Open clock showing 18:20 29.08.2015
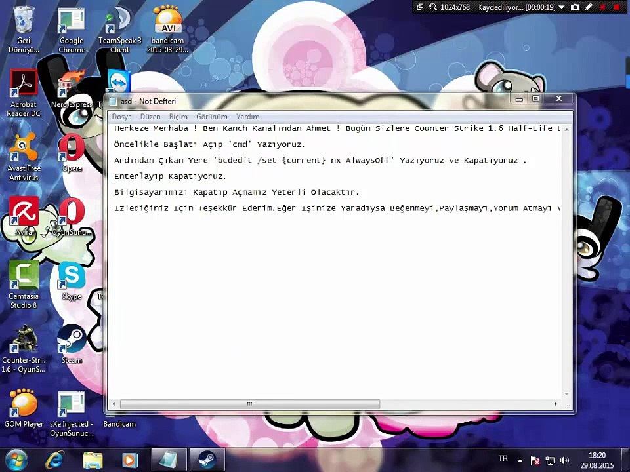The width and height of the screenshot is (630, 472). [x=597, y=460]
